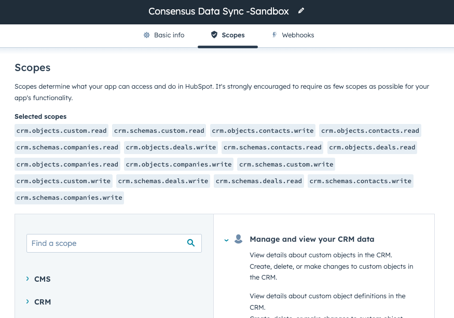Screen dimensions: 454x318
Task: Click the pencil edit icon beside app name
Action: (x=301, y=11)
